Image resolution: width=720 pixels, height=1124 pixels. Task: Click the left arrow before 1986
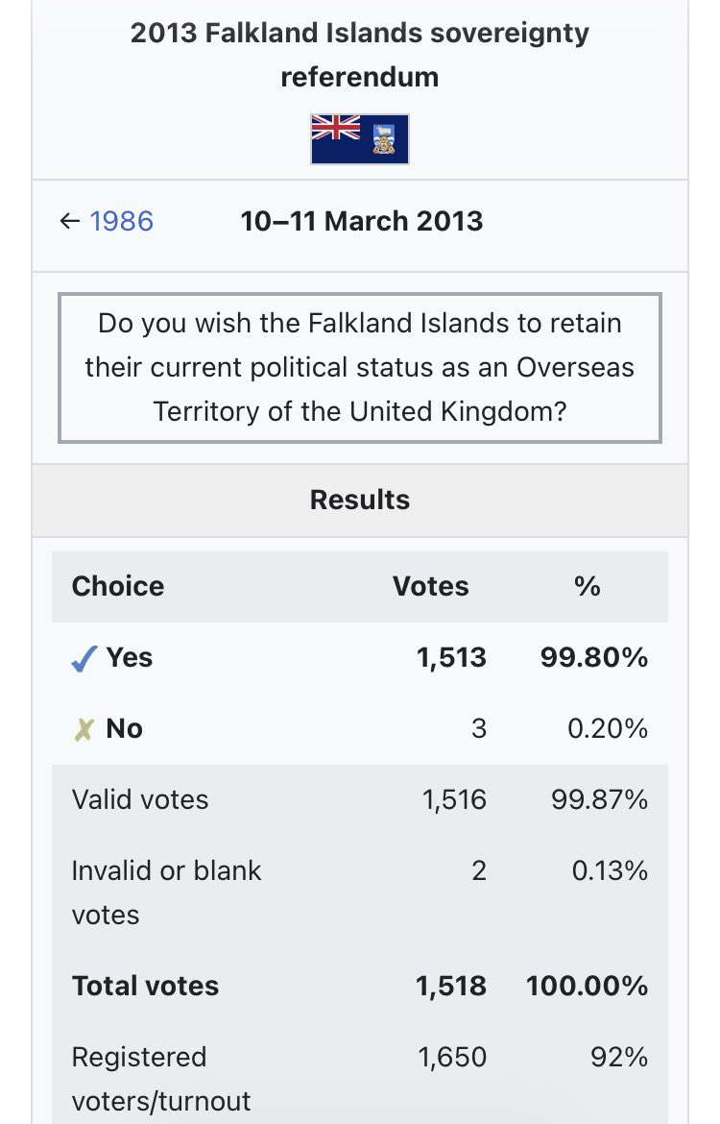(x=69, y=222)
